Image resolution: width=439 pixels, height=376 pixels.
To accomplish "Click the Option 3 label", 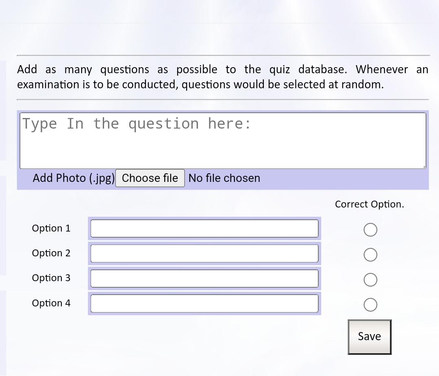I will (51, 278).
